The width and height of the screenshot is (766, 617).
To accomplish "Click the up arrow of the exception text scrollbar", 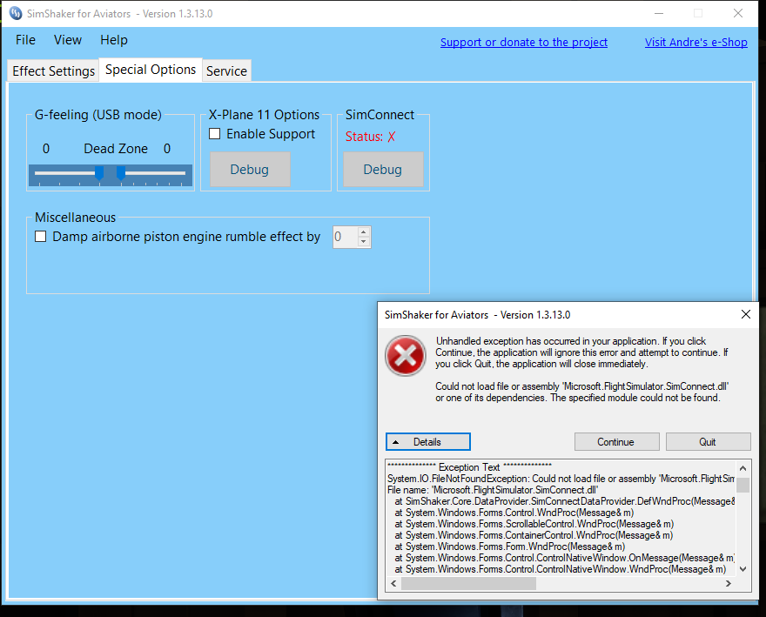I will click(x=742, y=467).
